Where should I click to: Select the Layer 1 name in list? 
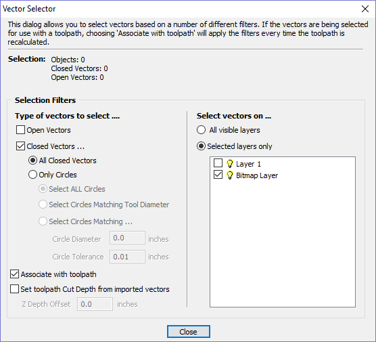(248, 164)
